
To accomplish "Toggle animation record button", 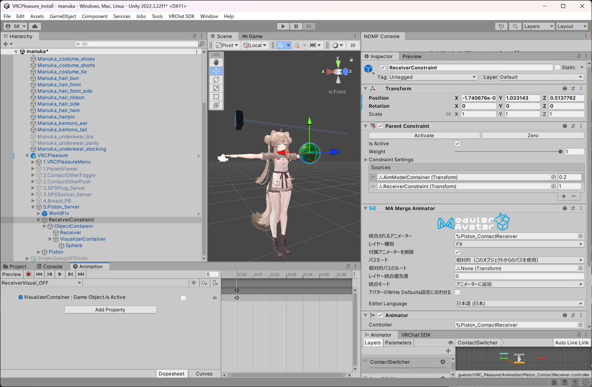I will coord(28,274).
